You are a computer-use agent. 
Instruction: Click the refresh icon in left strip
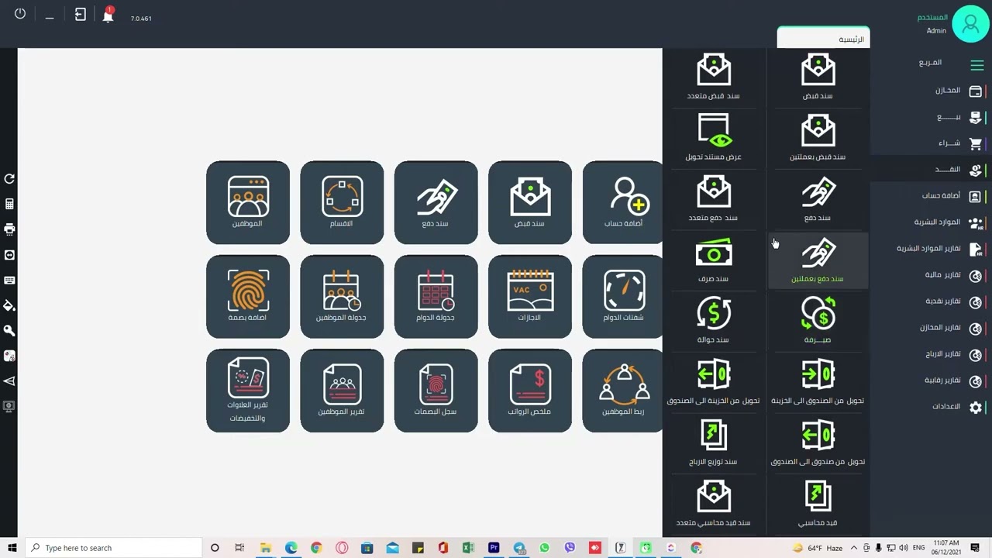pyautogui.click(x=9, y=179)
